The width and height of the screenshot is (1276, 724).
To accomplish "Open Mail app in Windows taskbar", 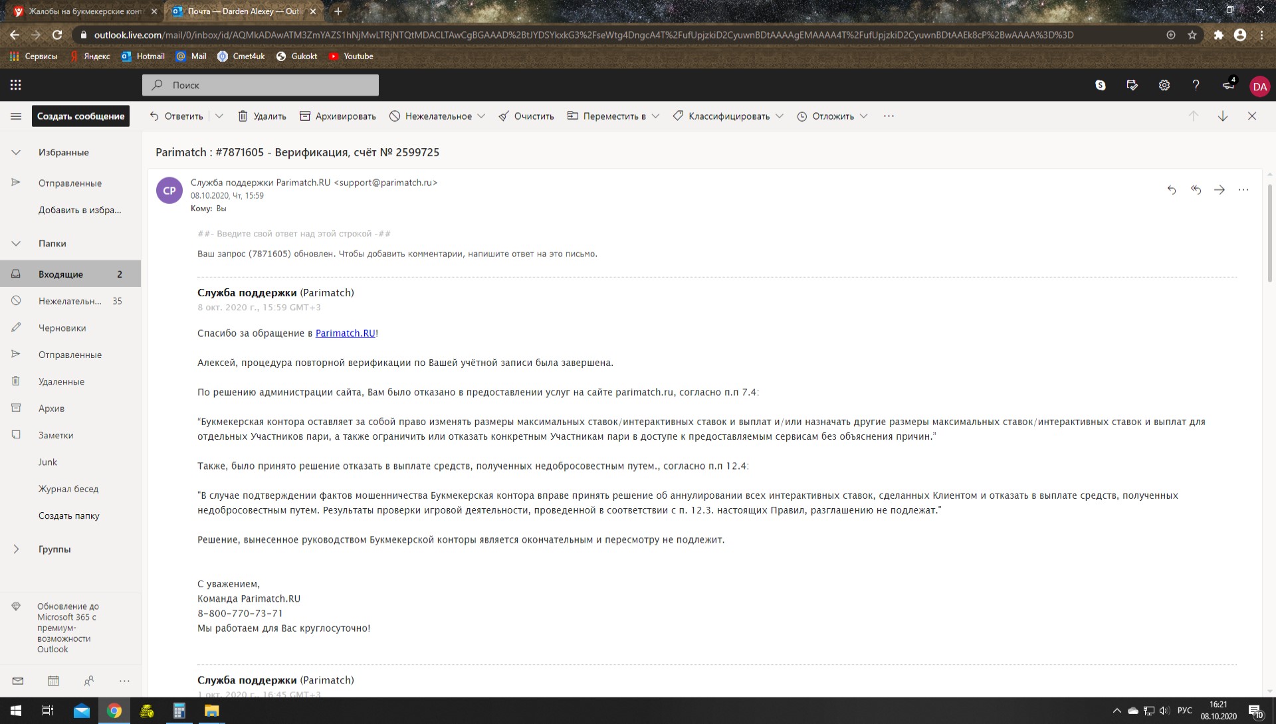I will coord(81,711).
